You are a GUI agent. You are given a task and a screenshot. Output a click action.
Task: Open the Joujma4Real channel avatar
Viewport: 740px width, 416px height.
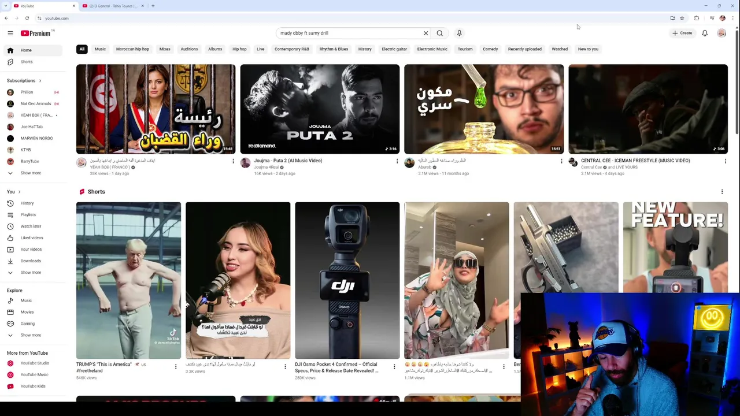pos(245,163)
